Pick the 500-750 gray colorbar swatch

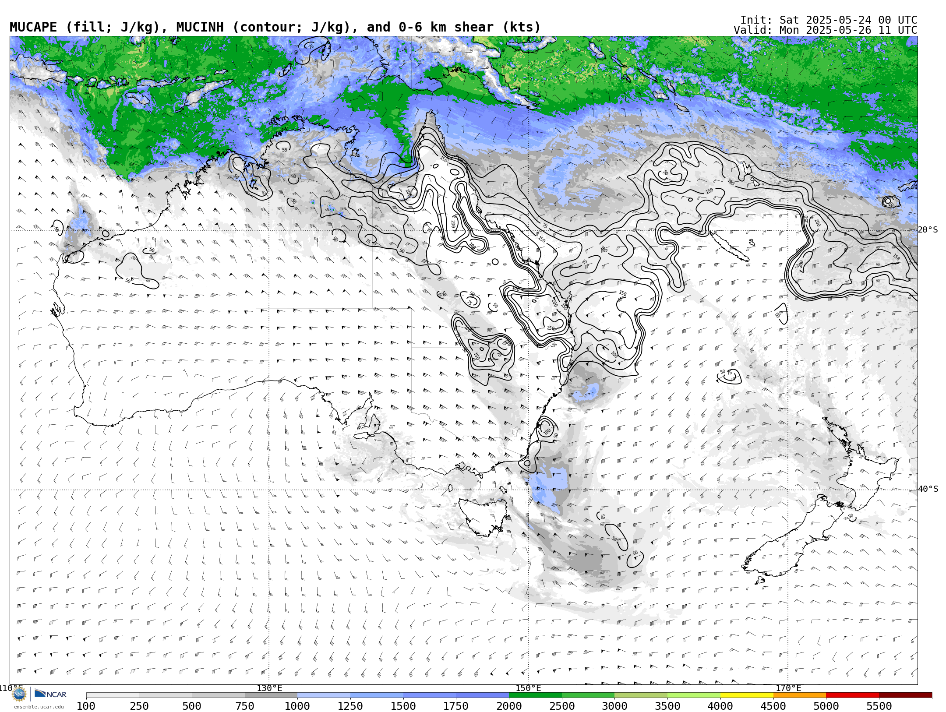coord(218,695)
